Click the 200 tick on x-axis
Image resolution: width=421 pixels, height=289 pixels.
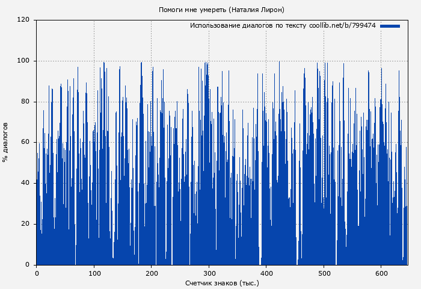pos(152,273)
